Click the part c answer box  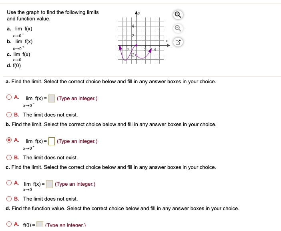[50, 184]
